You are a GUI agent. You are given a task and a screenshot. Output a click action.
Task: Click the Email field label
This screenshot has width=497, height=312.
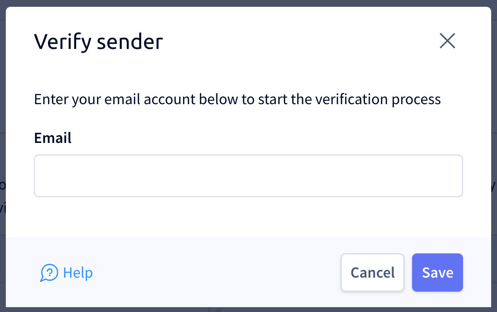tap(52, 138)
